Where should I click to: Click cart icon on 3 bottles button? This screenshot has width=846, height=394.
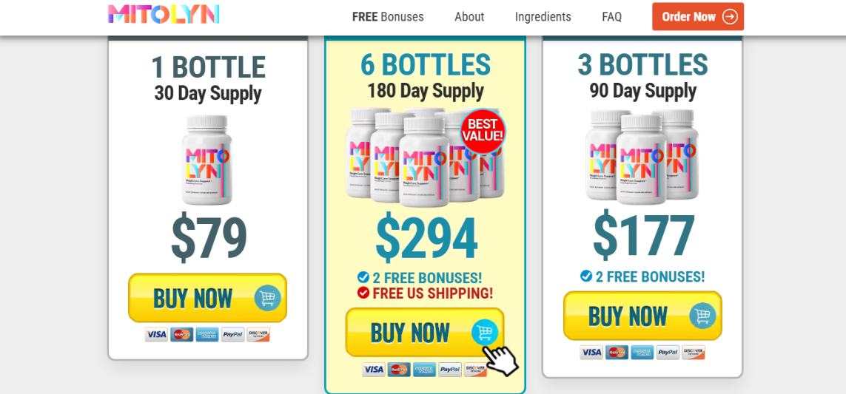pos(702,316)
